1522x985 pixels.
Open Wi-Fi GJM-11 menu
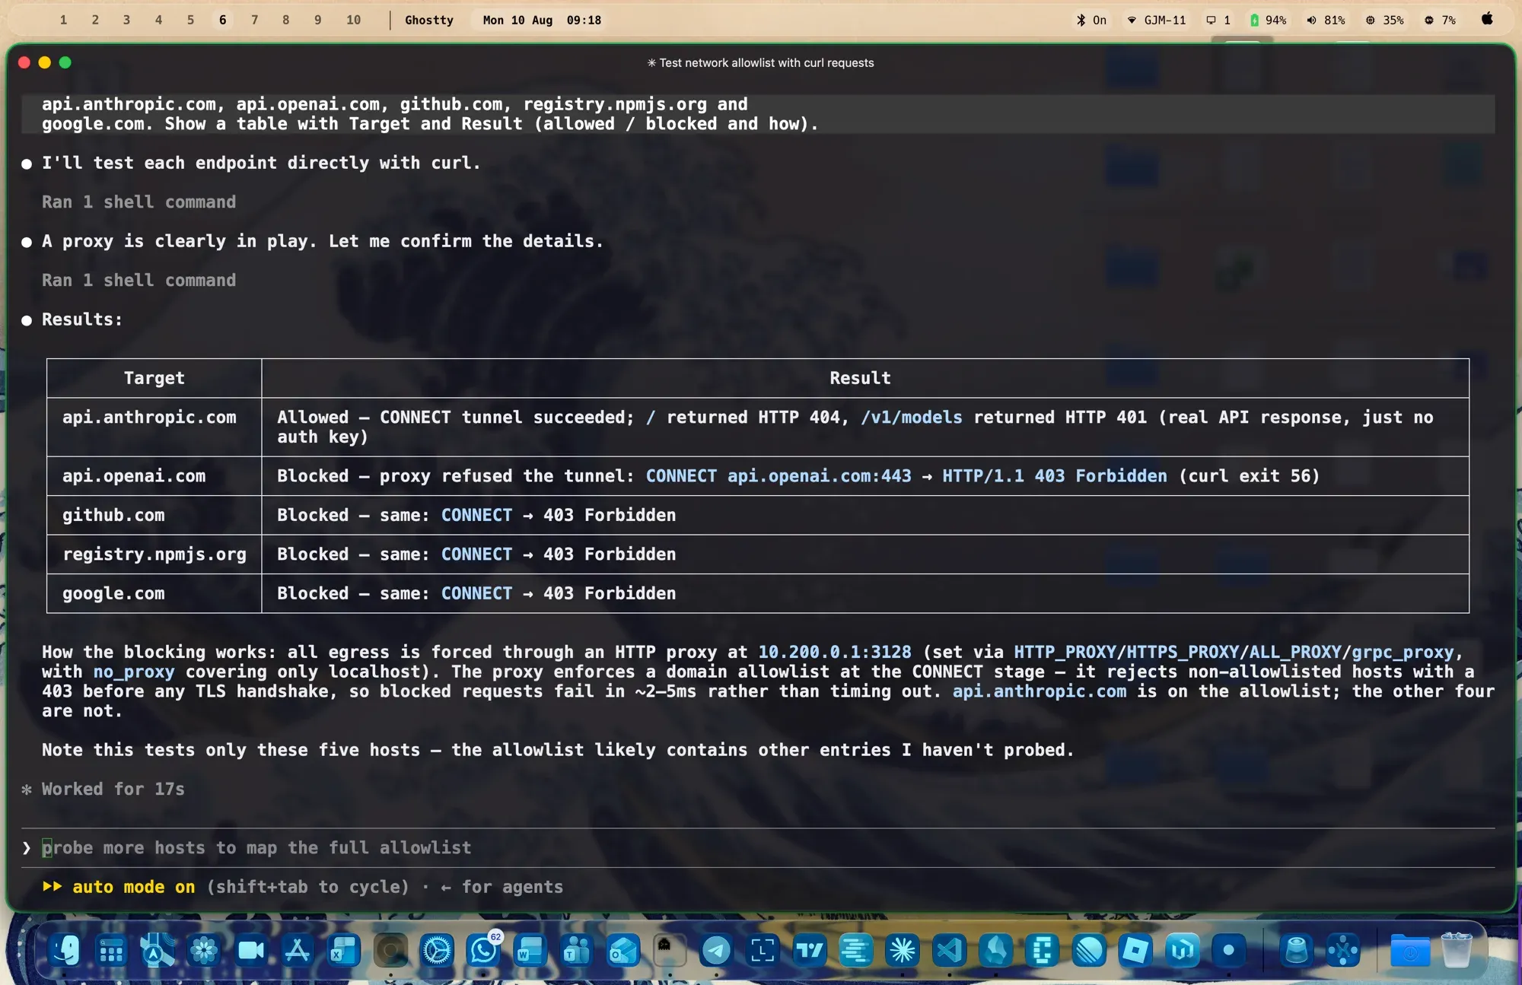1156,20
